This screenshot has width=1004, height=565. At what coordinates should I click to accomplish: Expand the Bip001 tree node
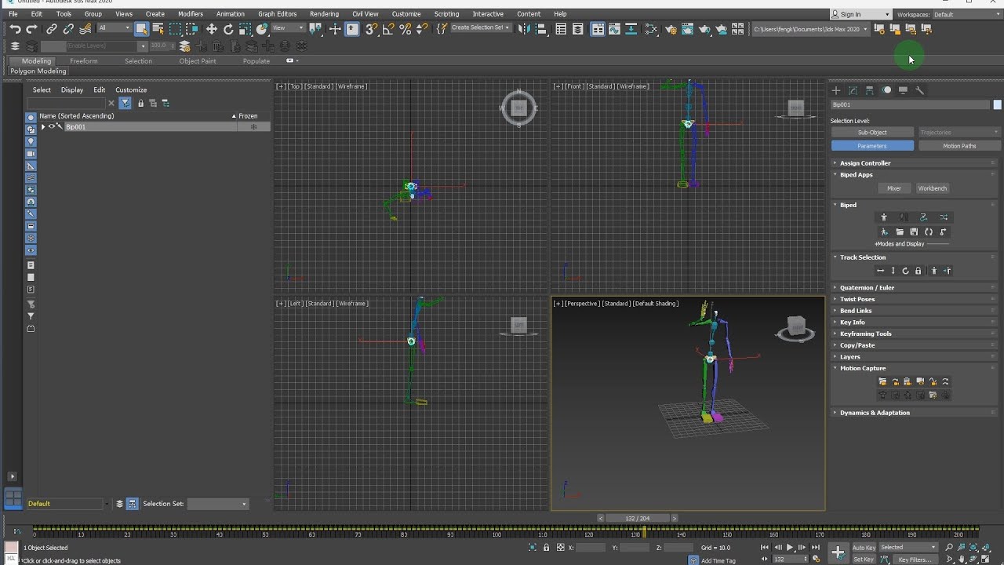[x=43, y=126]
